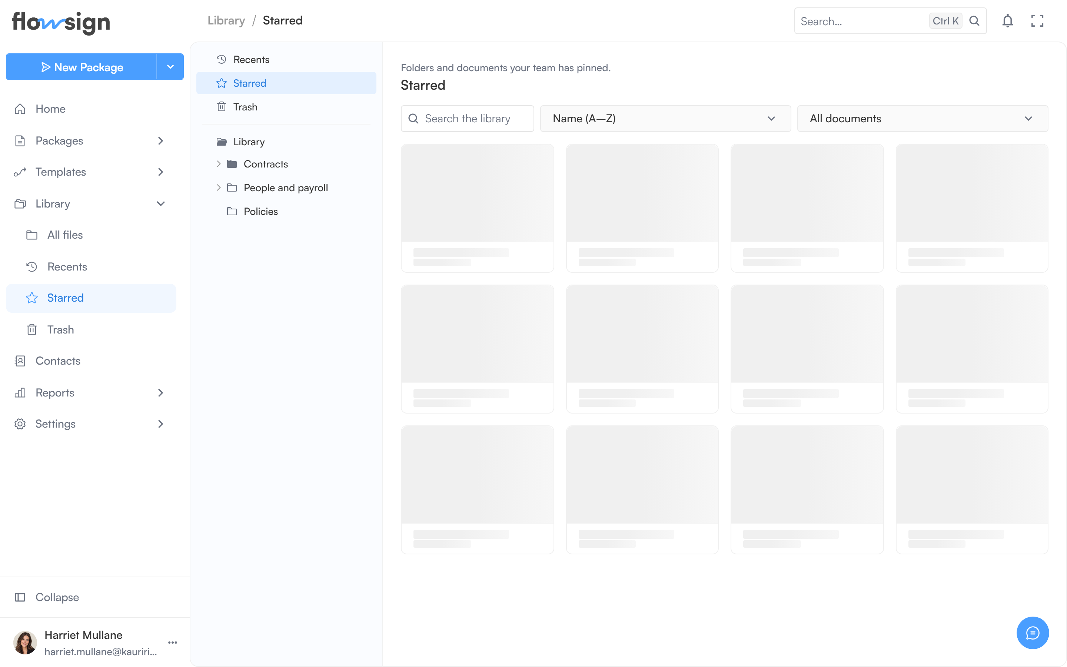The image size is (1067, 667).
Task: Click Harriet Mullane's name
Action: click(83, 635)
